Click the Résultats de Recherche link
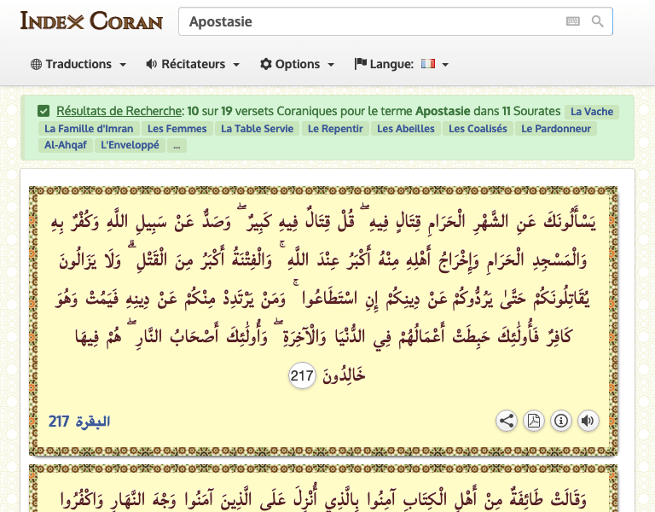Screen dimensions: 655x512 (119, 111)
